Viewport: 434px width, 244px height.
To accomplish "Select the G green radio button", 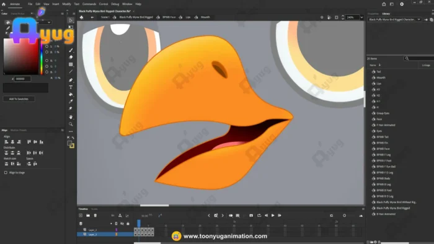I will [x=46, y=66].
